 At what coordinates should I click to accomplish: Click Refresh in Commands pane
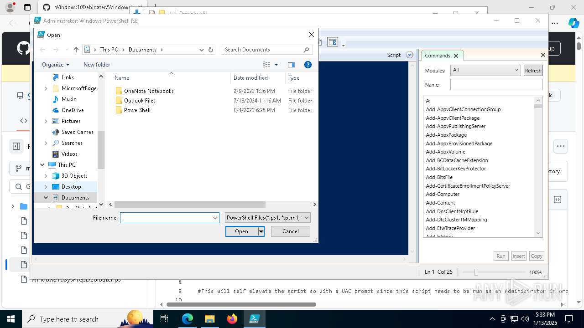533,71
